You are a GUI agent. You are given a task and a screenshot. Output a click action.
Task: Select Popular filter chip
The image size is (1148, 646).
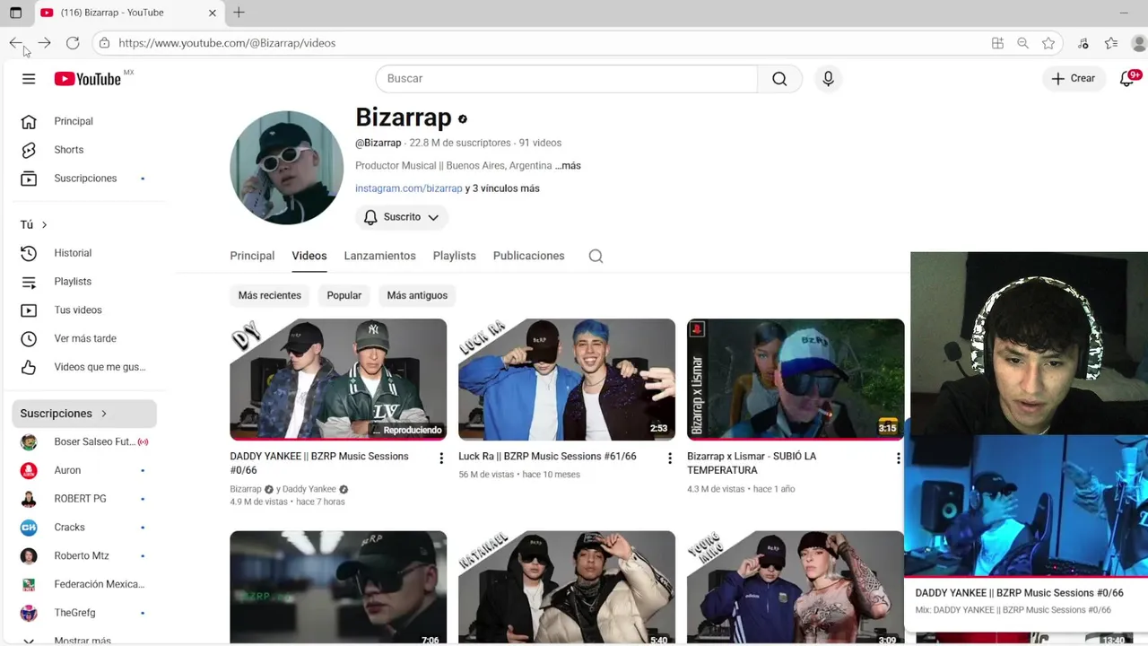click(344, 295)
